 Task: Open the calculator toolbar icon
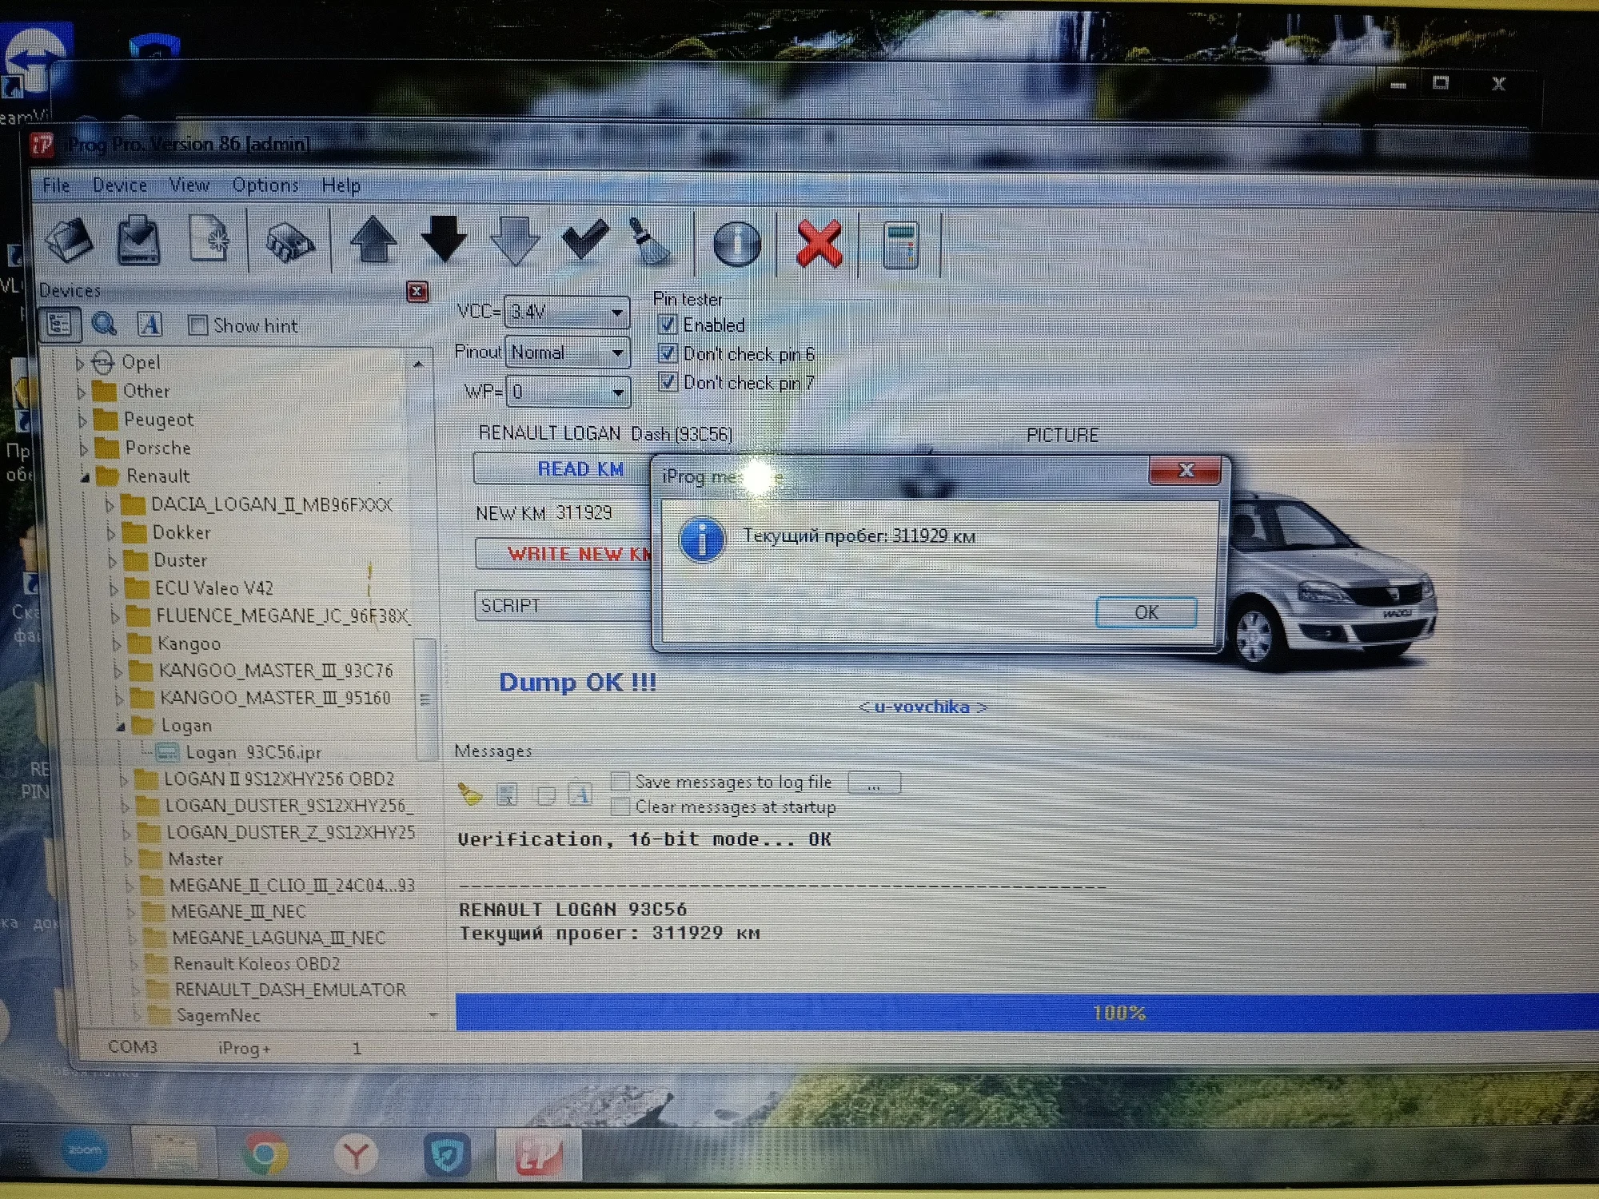901,245
